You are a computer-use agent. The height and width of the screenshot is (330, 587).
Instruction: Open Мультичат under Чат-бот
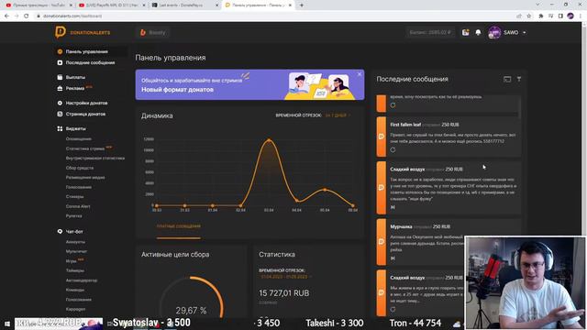pos(76,251)
